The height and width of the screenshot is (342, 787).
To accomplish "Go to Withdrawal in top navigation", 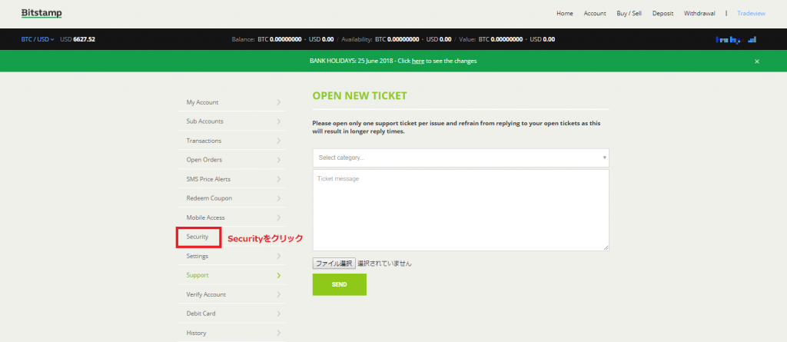I will click(x=699, y=14).
